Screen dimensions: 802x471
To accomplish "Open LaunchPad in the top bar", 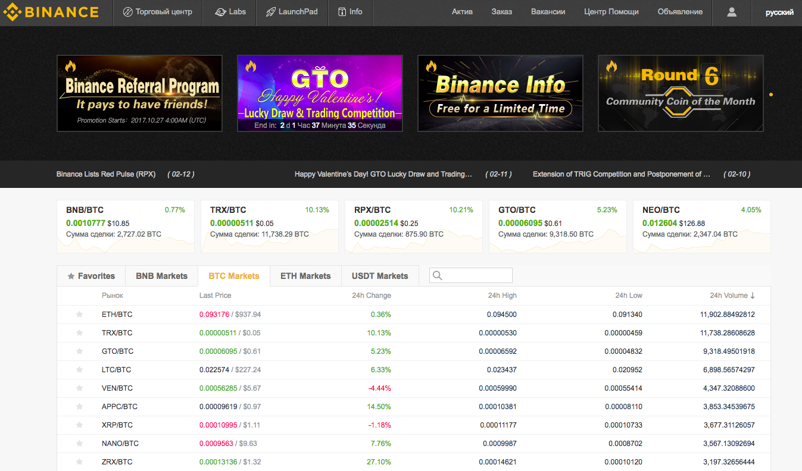I will (292, 12).
